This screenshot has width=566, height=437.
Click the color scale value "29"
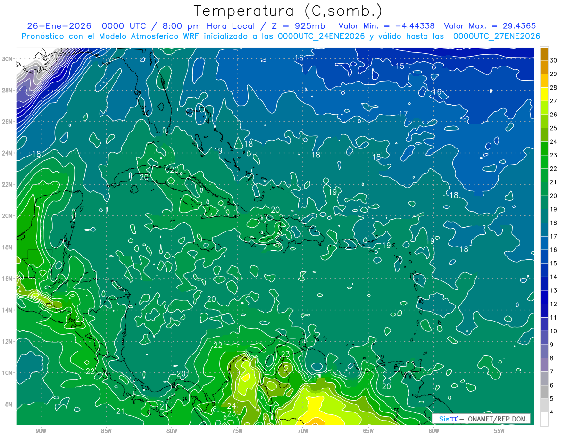[x=554, y=74]
